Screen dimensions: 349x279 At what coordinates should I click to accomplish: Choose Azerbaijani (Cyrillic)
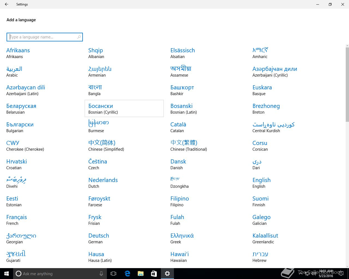[288, 71]
